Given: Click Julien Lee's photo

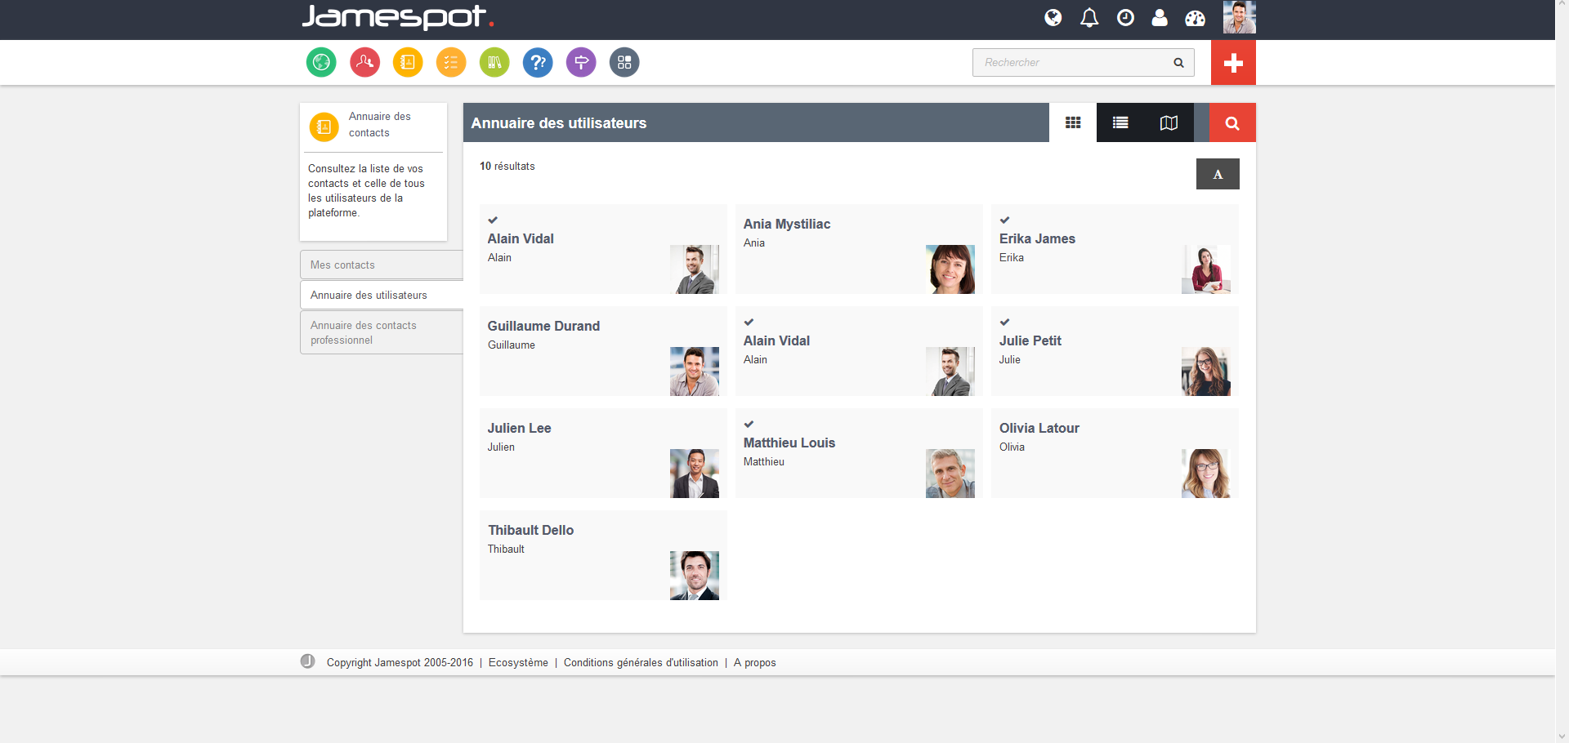Looking at the screenshot, I should pyautogui.click(x=695, y=474).
